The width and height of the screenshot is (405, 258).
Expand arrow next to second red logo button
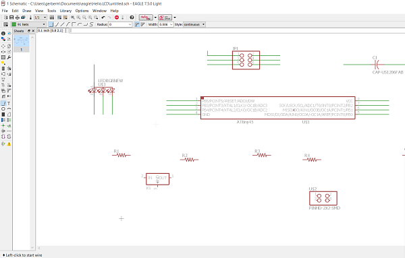(x=175, y=18)
